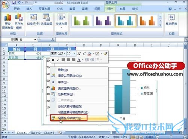Open 字体(F)... from context menu
Image resolution: width=188 pixels, height=139 pixels.
click(79, 82)
